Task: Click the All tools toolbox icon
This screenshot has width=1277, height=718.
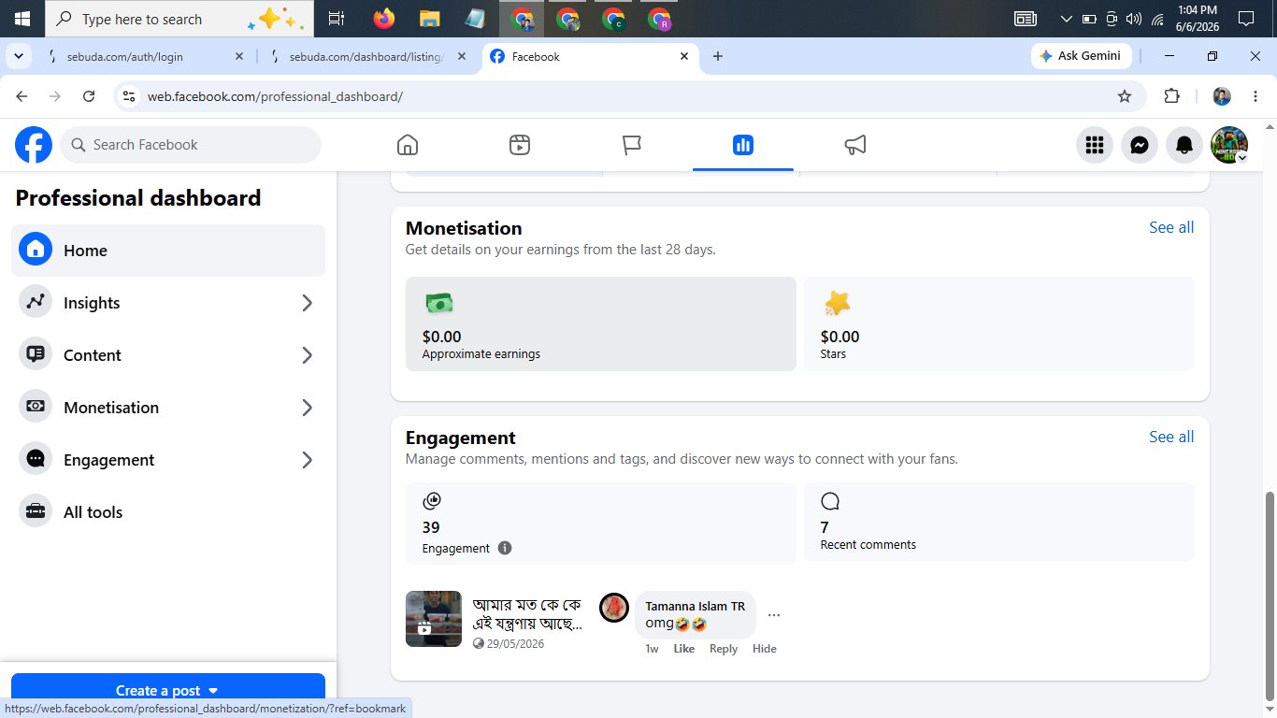Action: [36, 511]
